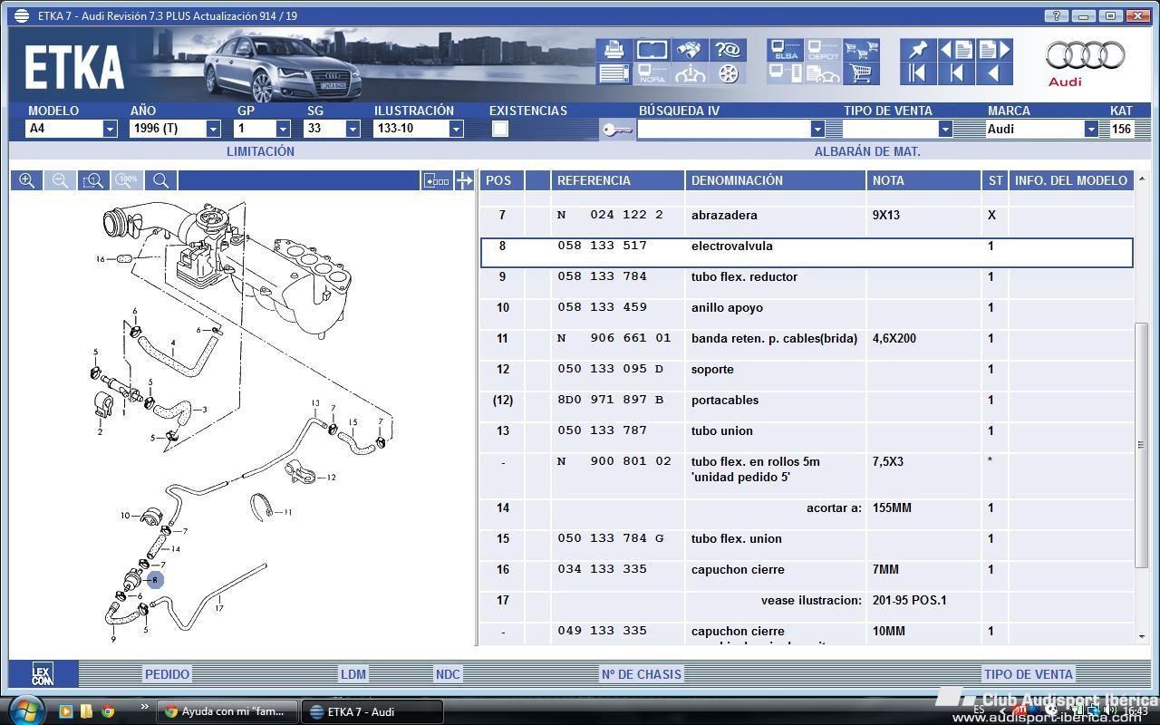Open the Marca Audi dropdown
This screenshot has width=1160, height=725.
[1091, 129]
